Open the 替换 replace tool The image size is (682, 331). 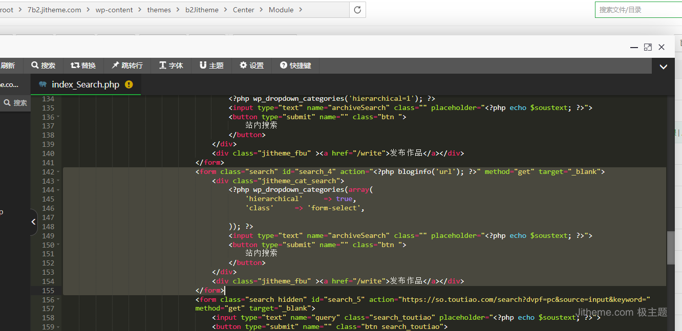pos(83,65)
